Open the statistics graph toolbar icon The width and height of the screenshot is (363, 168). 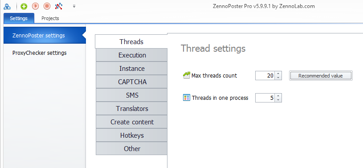[59, 6]
